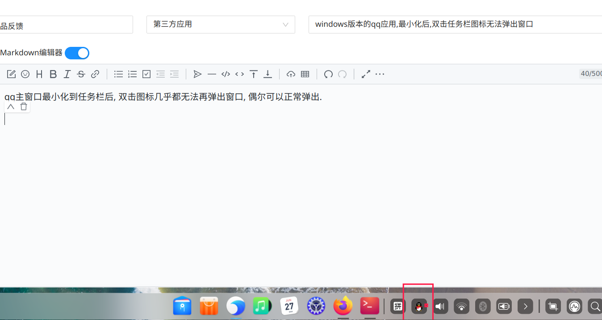Click insert-line-before icon (up arrow)
Viewport: 602px width, 320px height.
point(254,74)
